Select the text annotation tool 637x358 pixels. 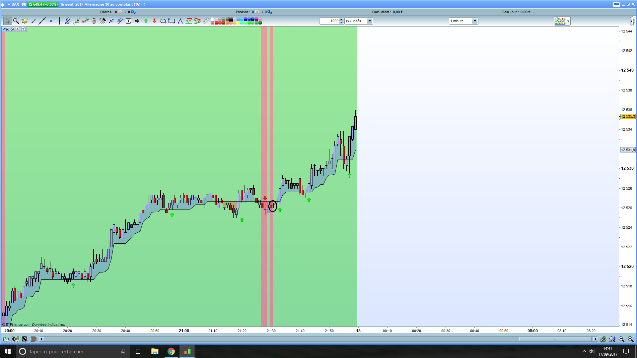click(128, 21)
